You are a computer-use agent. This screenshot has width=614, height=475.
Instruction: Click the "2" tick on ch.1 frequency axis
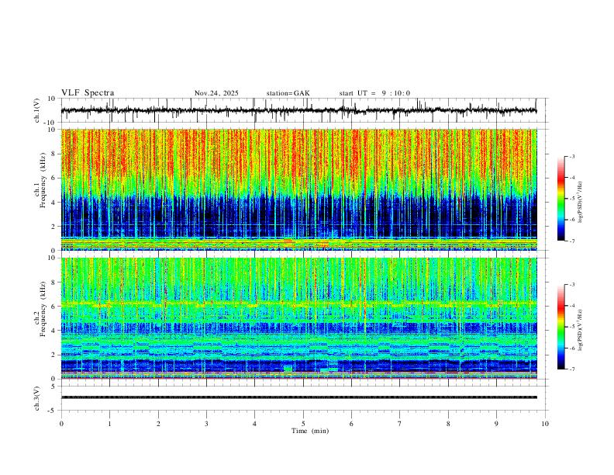tap(54, 227)
